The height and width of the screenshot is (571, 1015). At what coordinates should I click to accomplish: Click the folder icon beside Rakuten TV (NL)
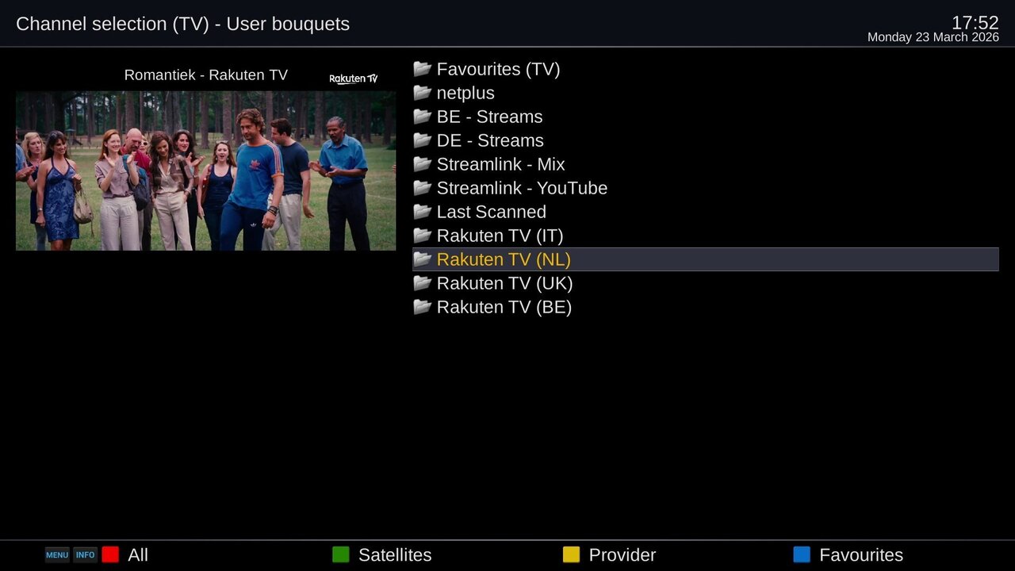point(422,259)
